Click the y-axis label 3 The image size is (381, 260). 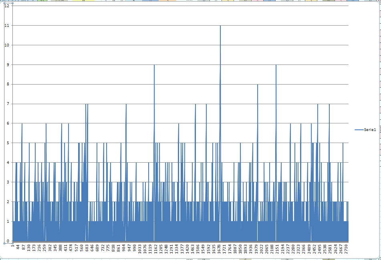pyautogui.click(x=8, y=182)
